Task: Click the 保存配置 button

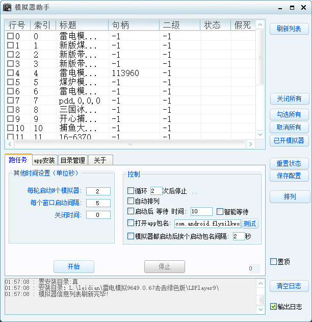Action: (x=289, y=176)
